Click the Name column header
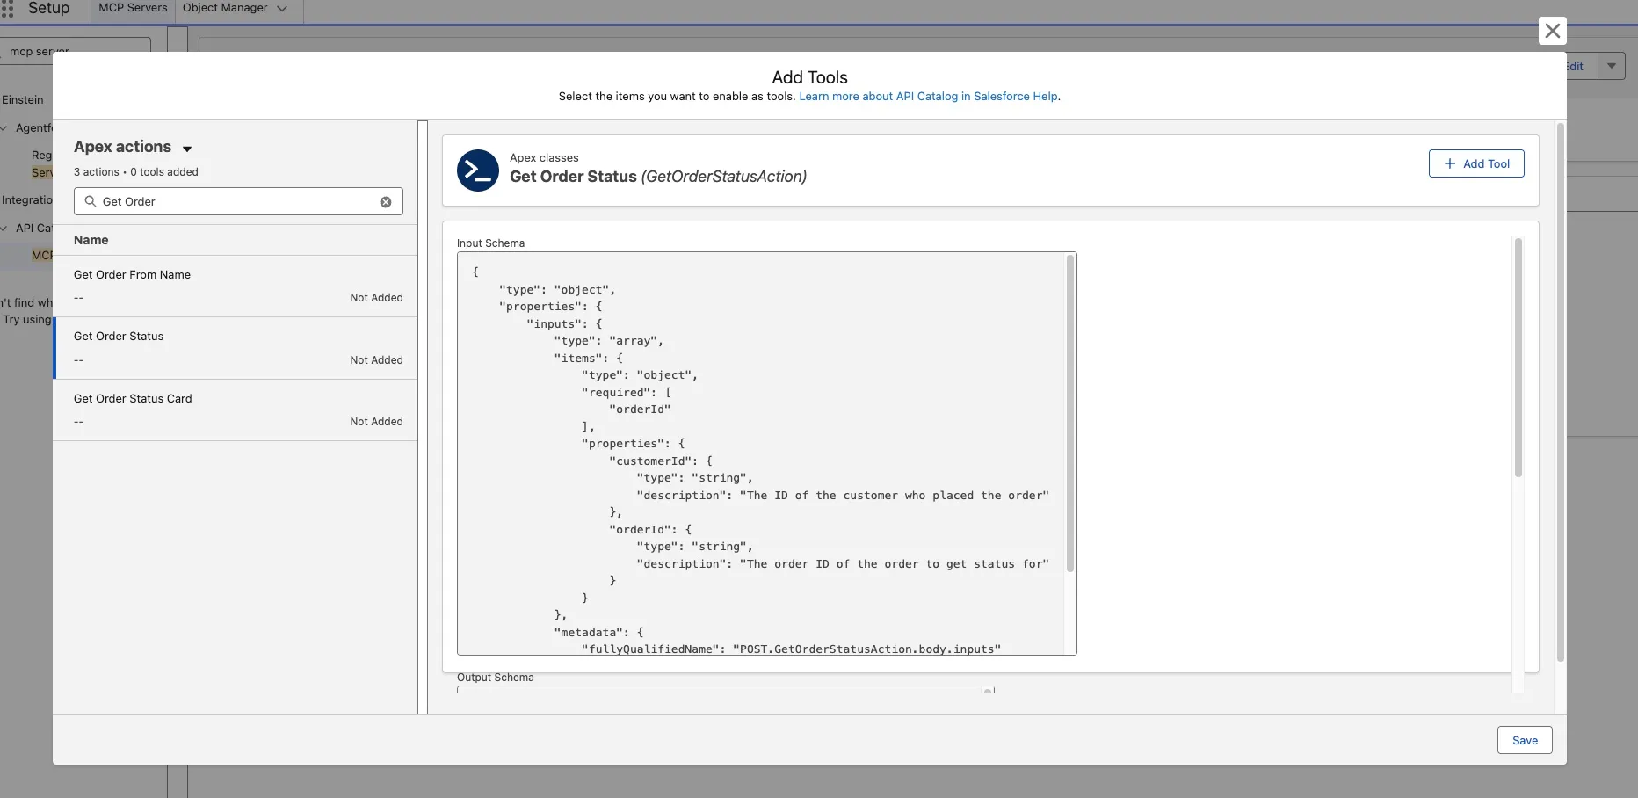The height and width of the screenshot is (798, 1638). 91,240
